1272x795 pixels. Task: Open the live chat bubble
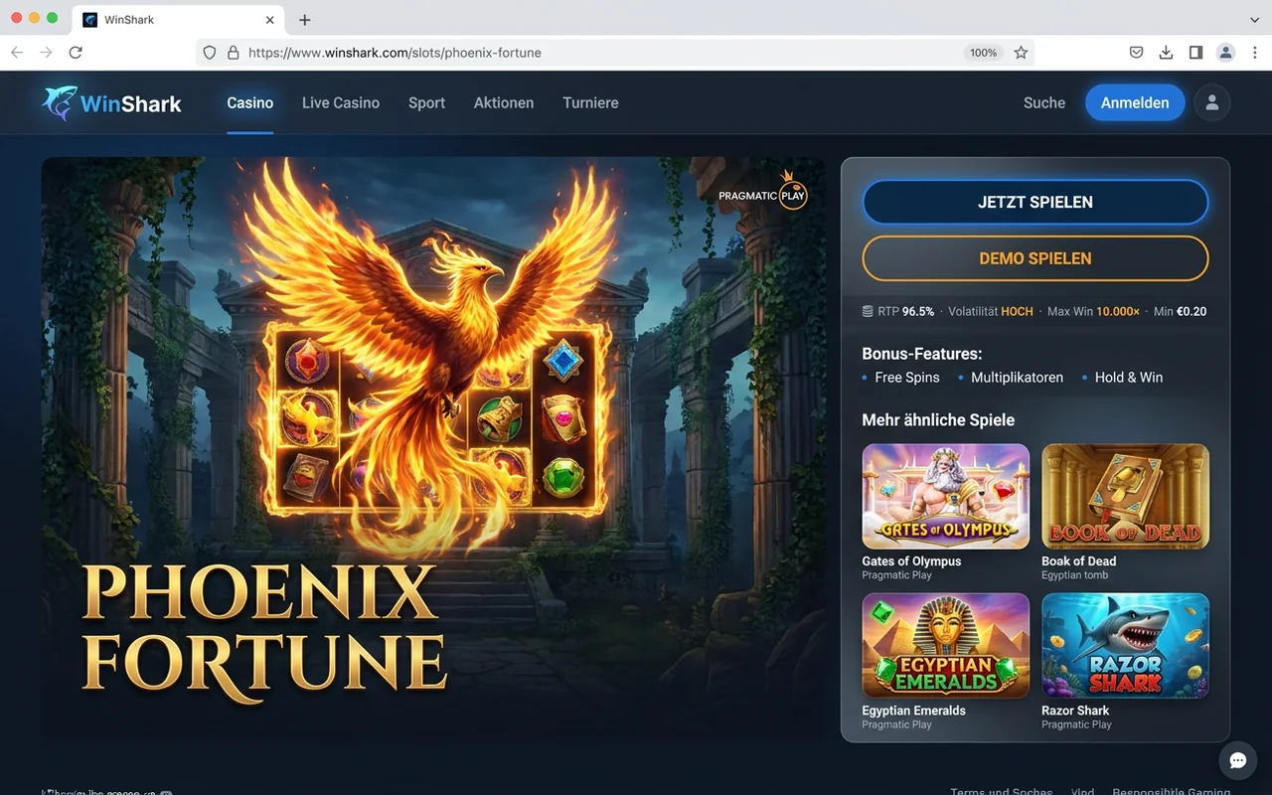click(1238, 760)
